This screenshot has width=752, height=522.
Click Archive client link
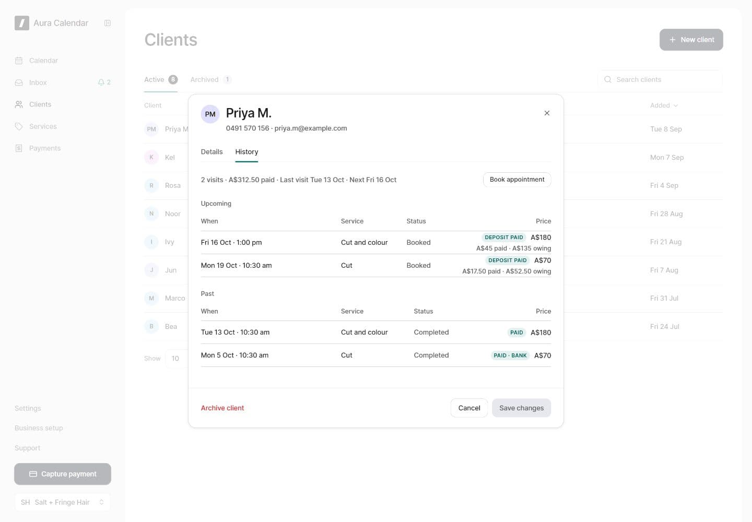point(222,408)
